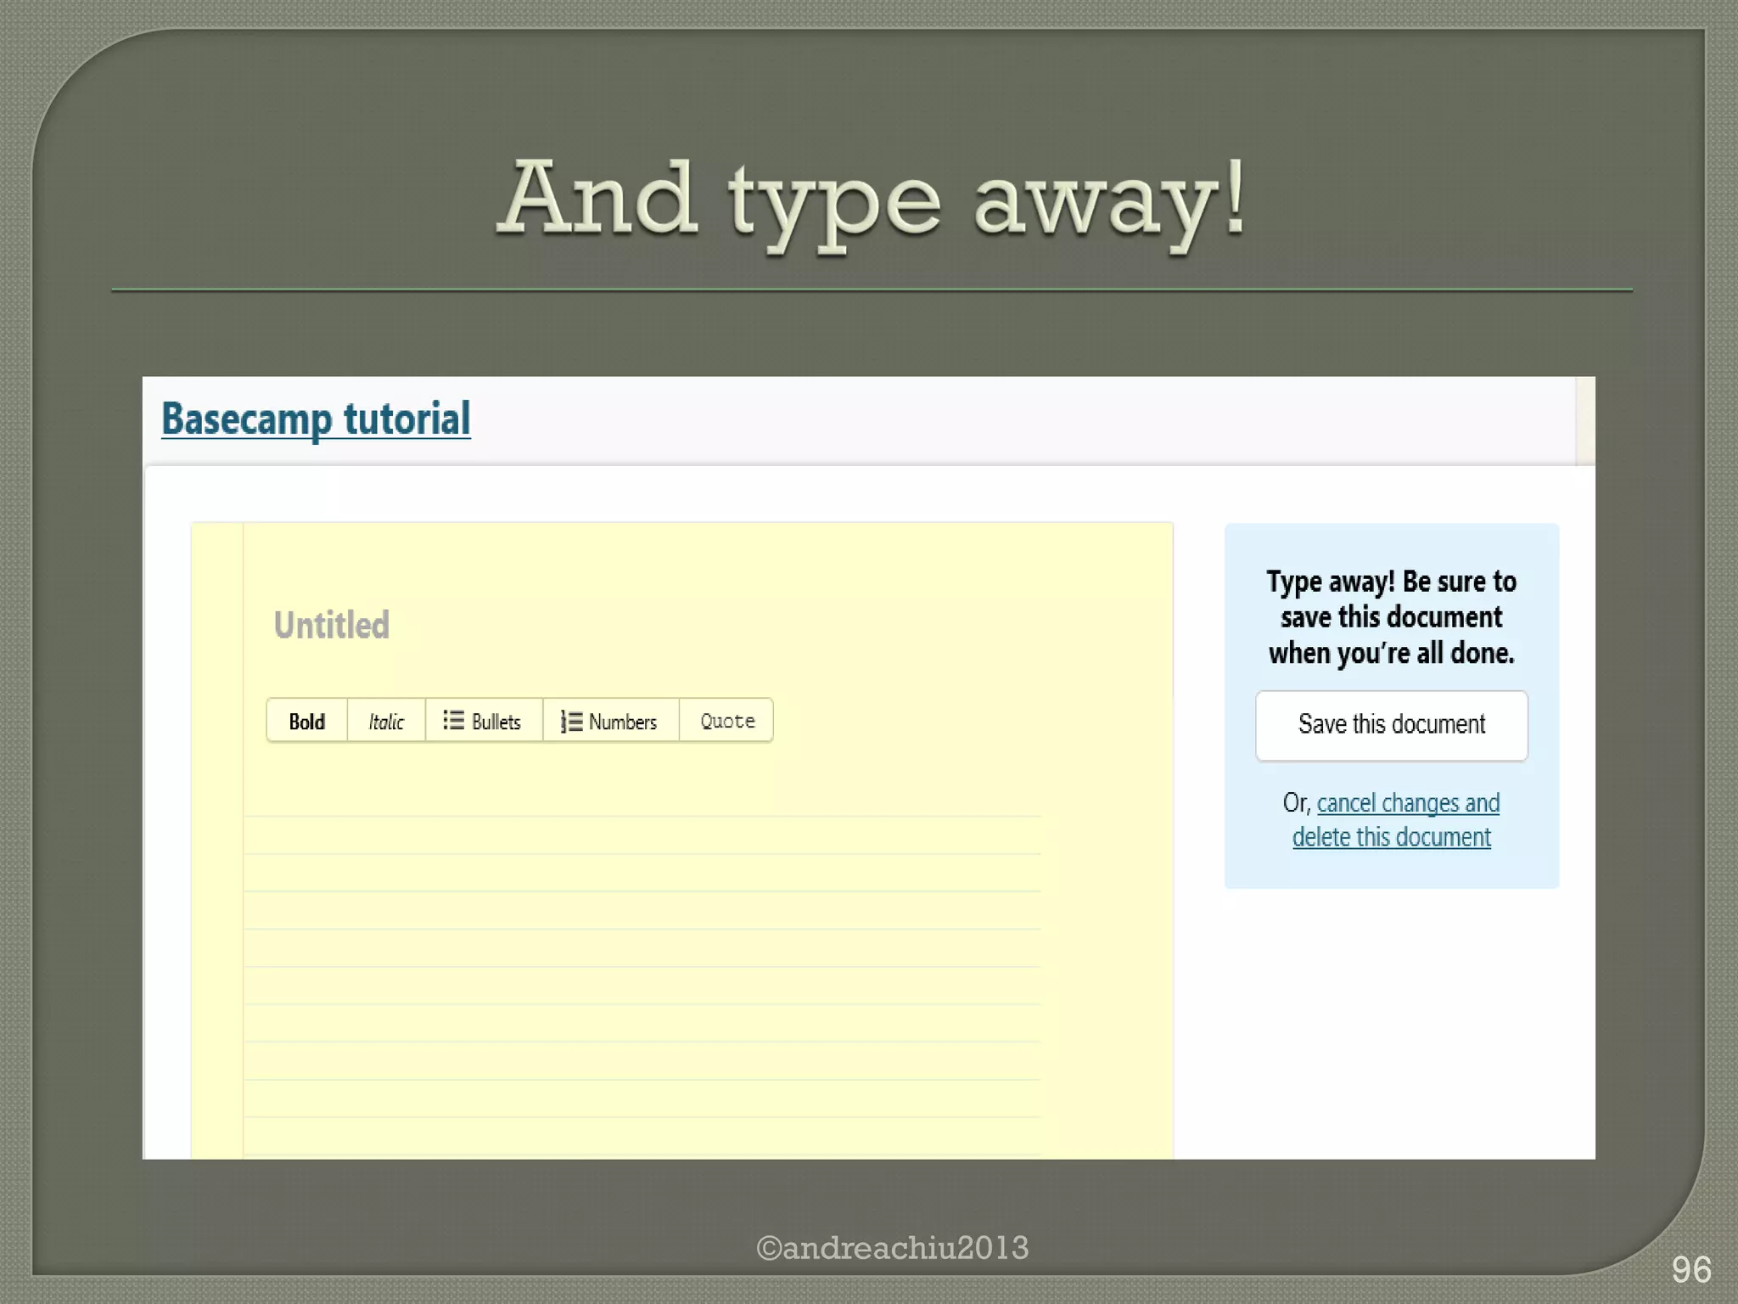The height and width of the screenshot is (1304, 1738).
Task: Click the numbered list icon
Action: coord(571,722)
